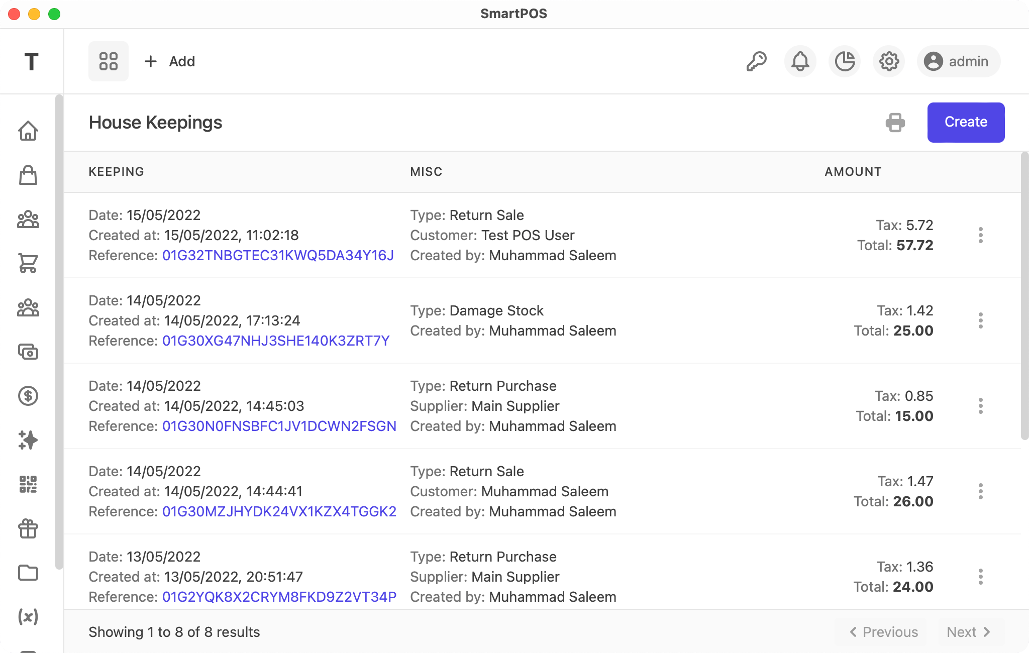Viewport: 1029px width, 653px height.
Task: Open three-dot menu for Damage Stock row
Action: [980, 320]
